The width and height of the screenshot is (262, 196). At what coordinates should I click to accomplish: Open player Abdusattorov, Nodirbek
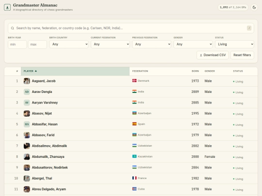[50, 167]
